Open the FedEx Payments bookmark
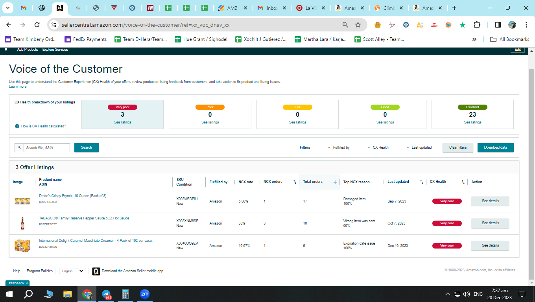Viewport: 535px width, 302px height. (x=85, y=39)
